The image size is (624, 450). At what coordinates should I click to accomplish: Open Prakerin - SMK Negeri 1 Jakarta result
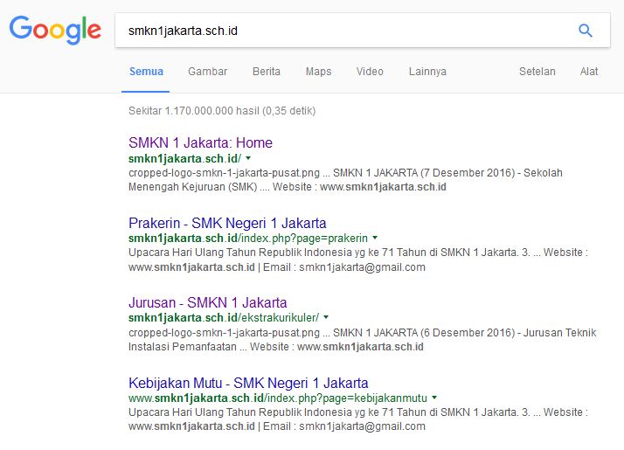point(227,223)
